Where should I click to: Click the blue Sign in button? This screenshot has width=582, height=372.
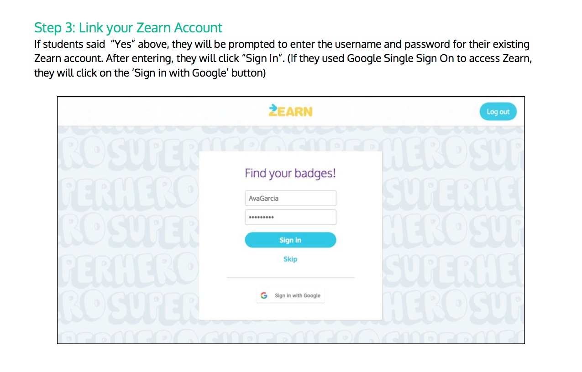point(290,240)
